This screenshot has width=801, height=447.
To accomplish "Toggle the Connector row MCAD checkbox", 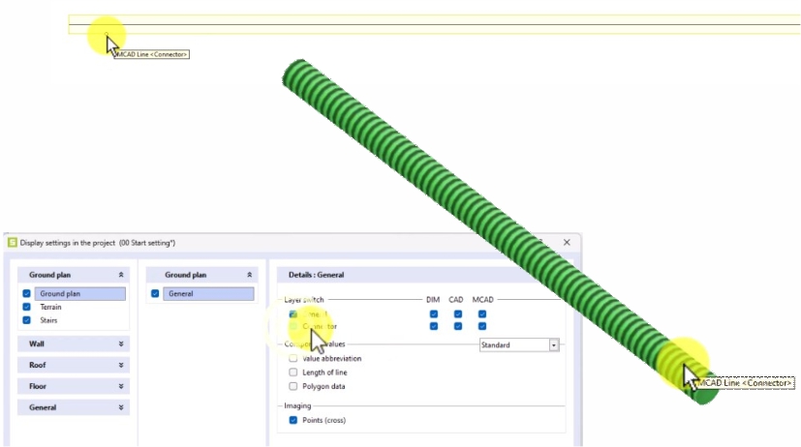I will tap(481, 326).
